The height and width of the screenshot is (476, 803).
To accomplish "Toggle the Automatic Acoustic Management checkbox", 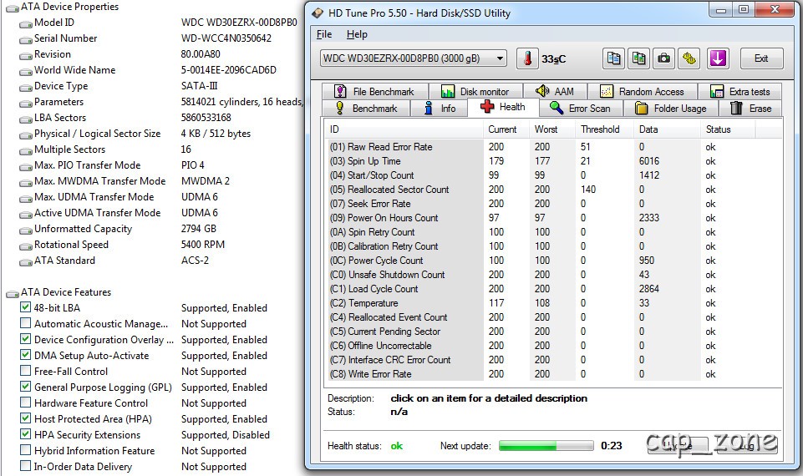I will [x=25, y=323].
